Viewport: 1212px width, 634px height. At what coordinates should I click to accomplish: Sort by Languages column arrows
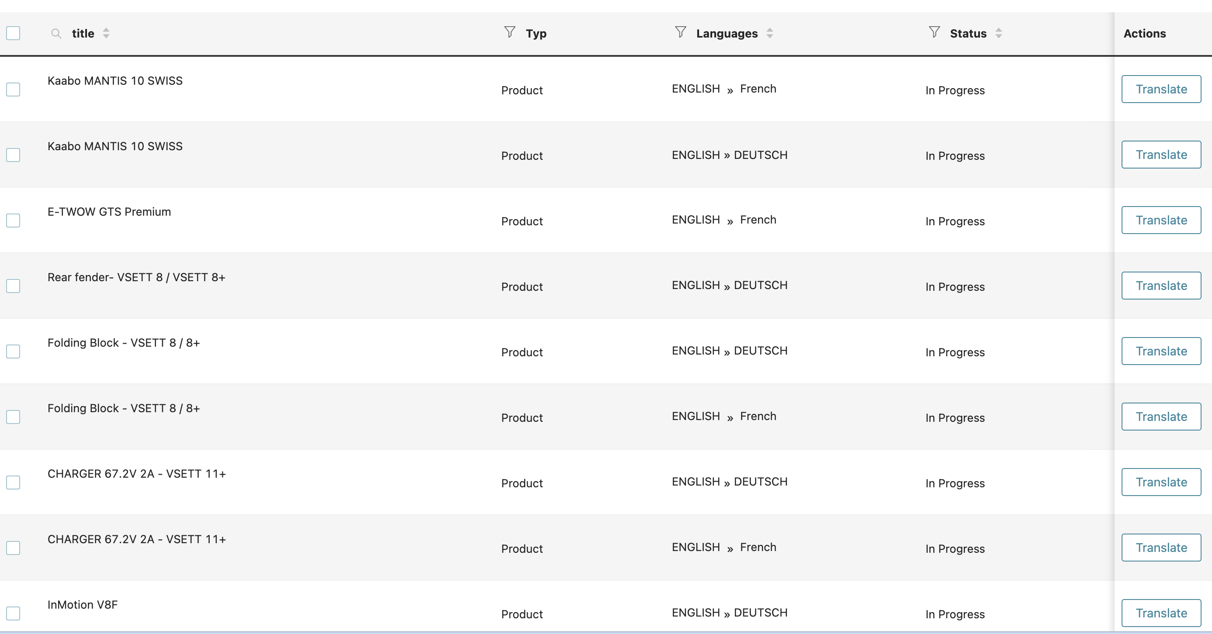[x=770, y=33]
